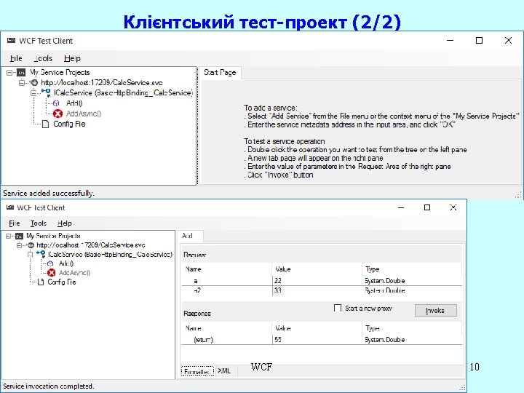
Task: Click red error icon beside AddAsync(), lower window
Action: coord(52,273)
